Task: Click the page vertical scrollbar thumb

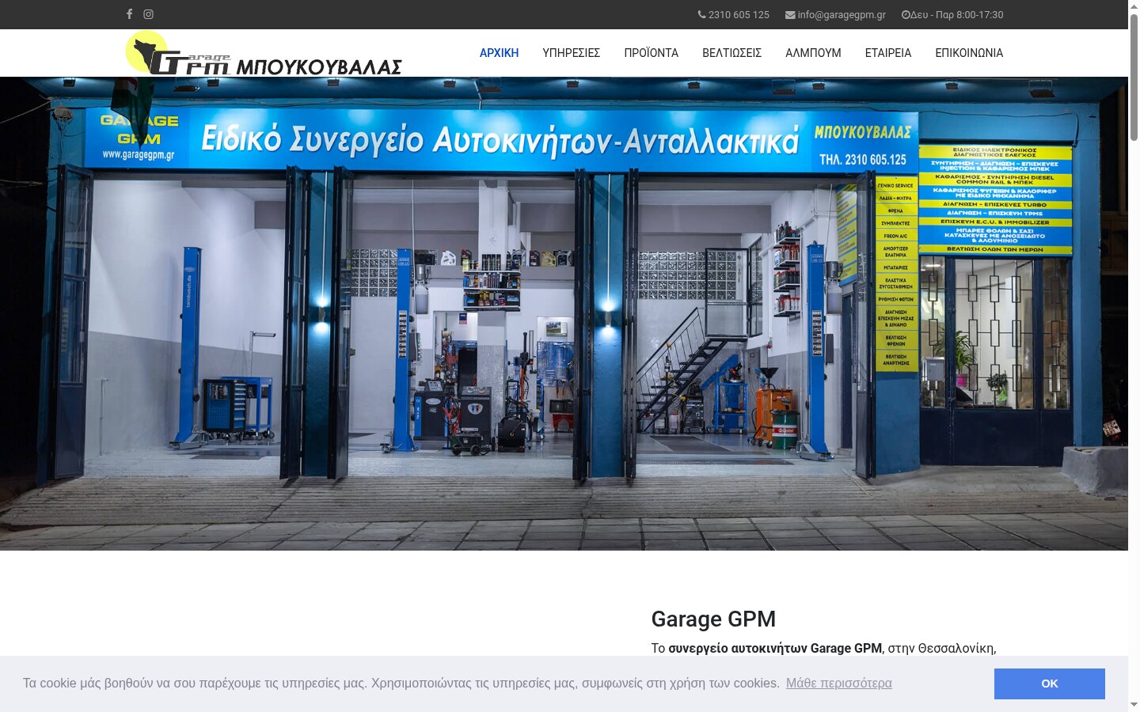Action: click(1134, 77)
